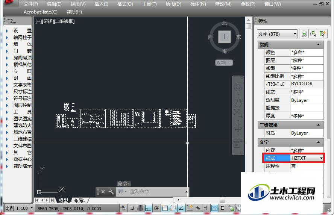The width and height of the screenshot is (334, 215).
Task: Jump to first layout tab arrow
Action: pyautogui.click(x=37, y=200)
